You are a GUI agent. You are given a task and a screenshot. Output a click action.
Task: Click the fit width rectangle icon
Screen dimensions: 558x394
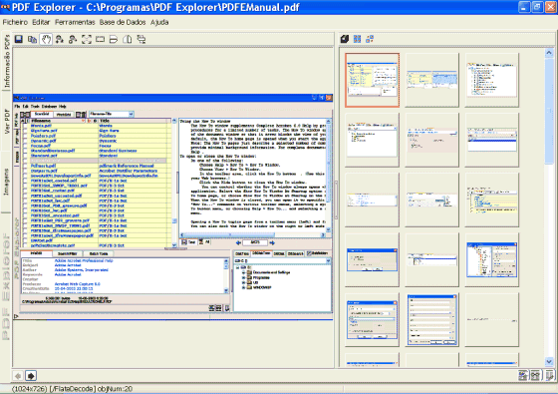(x=100, y=39)
